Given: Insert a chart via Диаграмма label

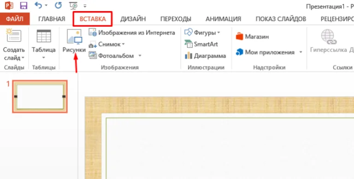Looking at the screenshot, I should tap(210, 56).
